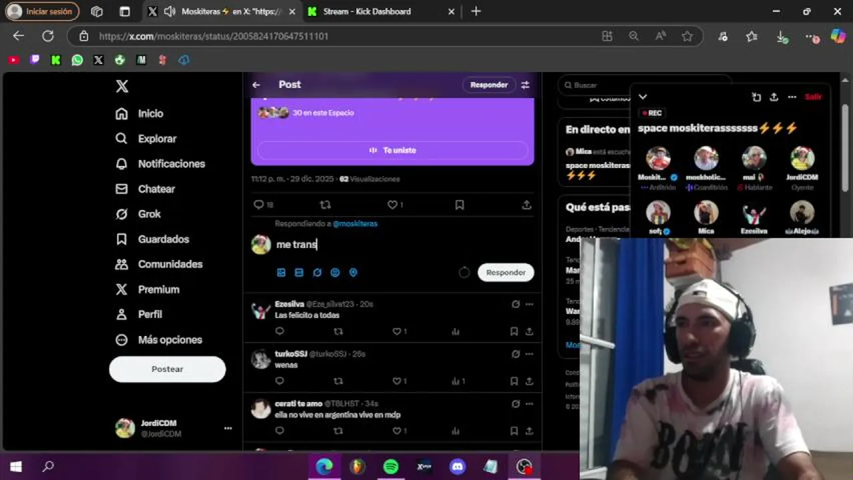This screenshot has height=480, width=853.
Task: Reply icon on the main post
Action: [259, 205]
